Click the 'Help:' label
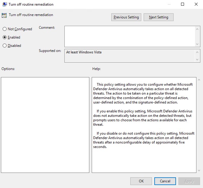203x188 pixels. coord(96,69)
